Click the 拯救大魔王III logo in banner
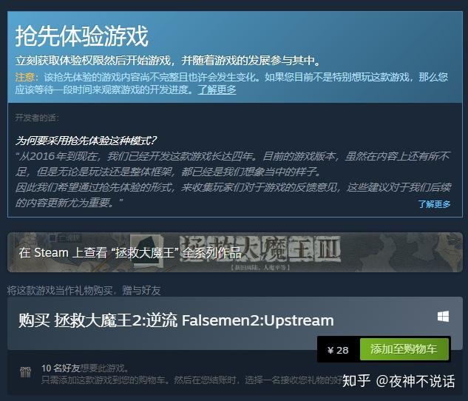 (x=260, y=249)
